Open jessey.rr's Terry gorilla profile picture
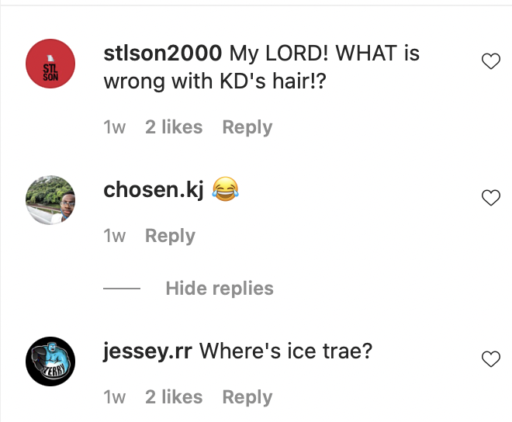The height and width of the screenshot is (422, 512). point(50,361)
